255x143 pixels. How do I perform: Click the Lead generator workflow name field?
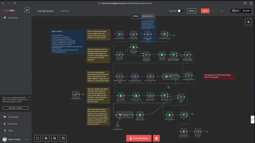click(45, 11)
